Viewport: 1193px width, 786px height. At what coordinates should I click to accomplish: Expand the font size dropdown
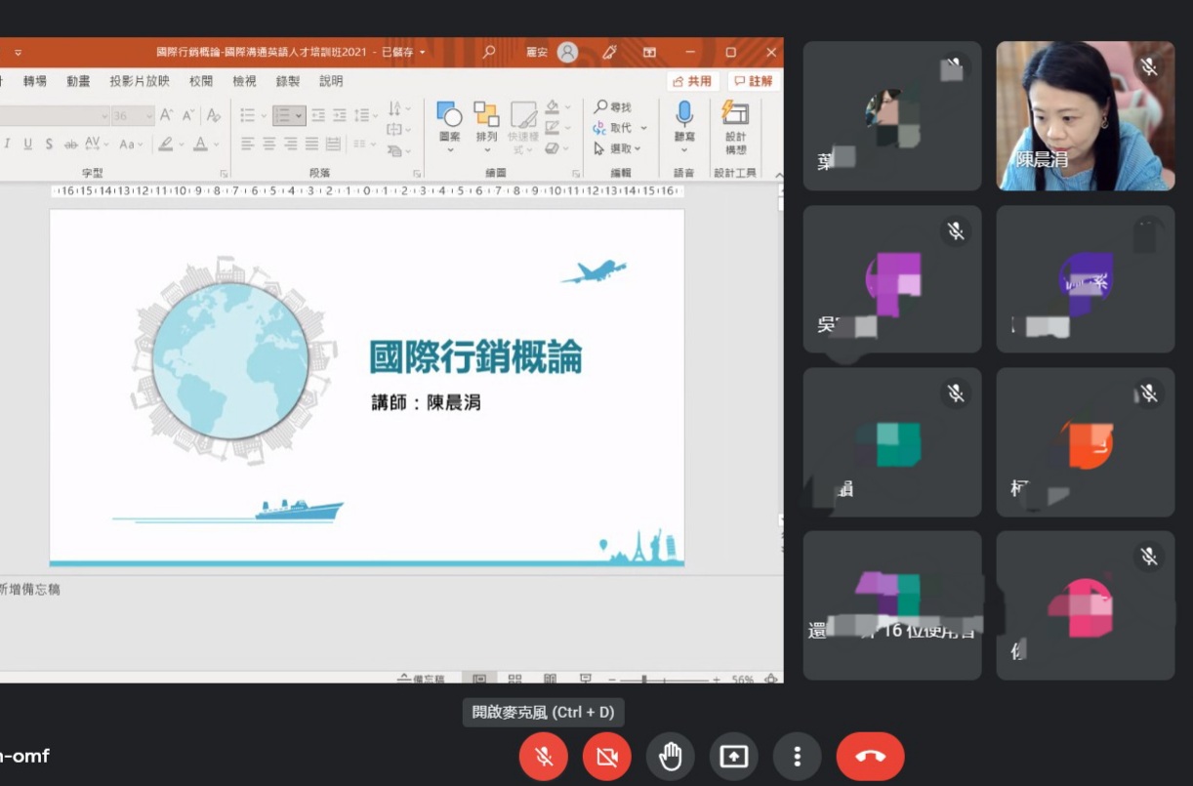click(x=149, y=116)
